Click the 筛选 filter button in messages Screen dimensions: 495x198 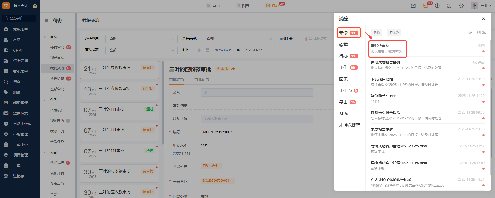click(x=394, y=32)
